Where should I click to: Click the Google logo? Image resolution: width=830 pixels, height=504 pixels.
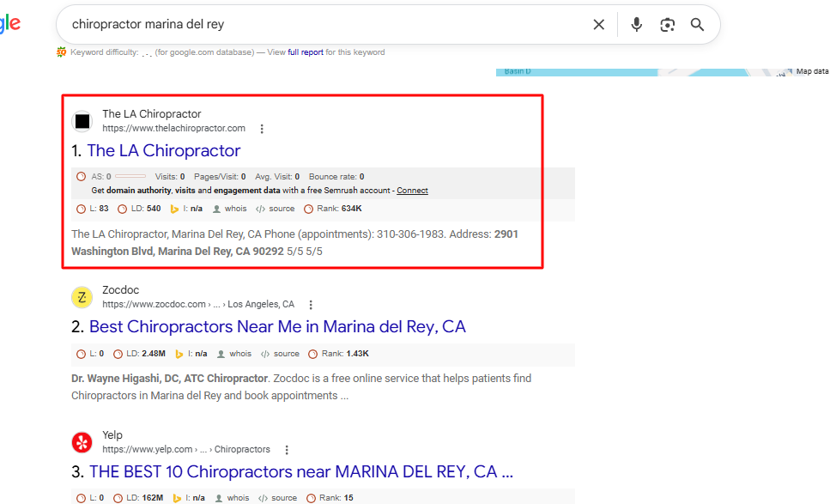tap(9, 24)
